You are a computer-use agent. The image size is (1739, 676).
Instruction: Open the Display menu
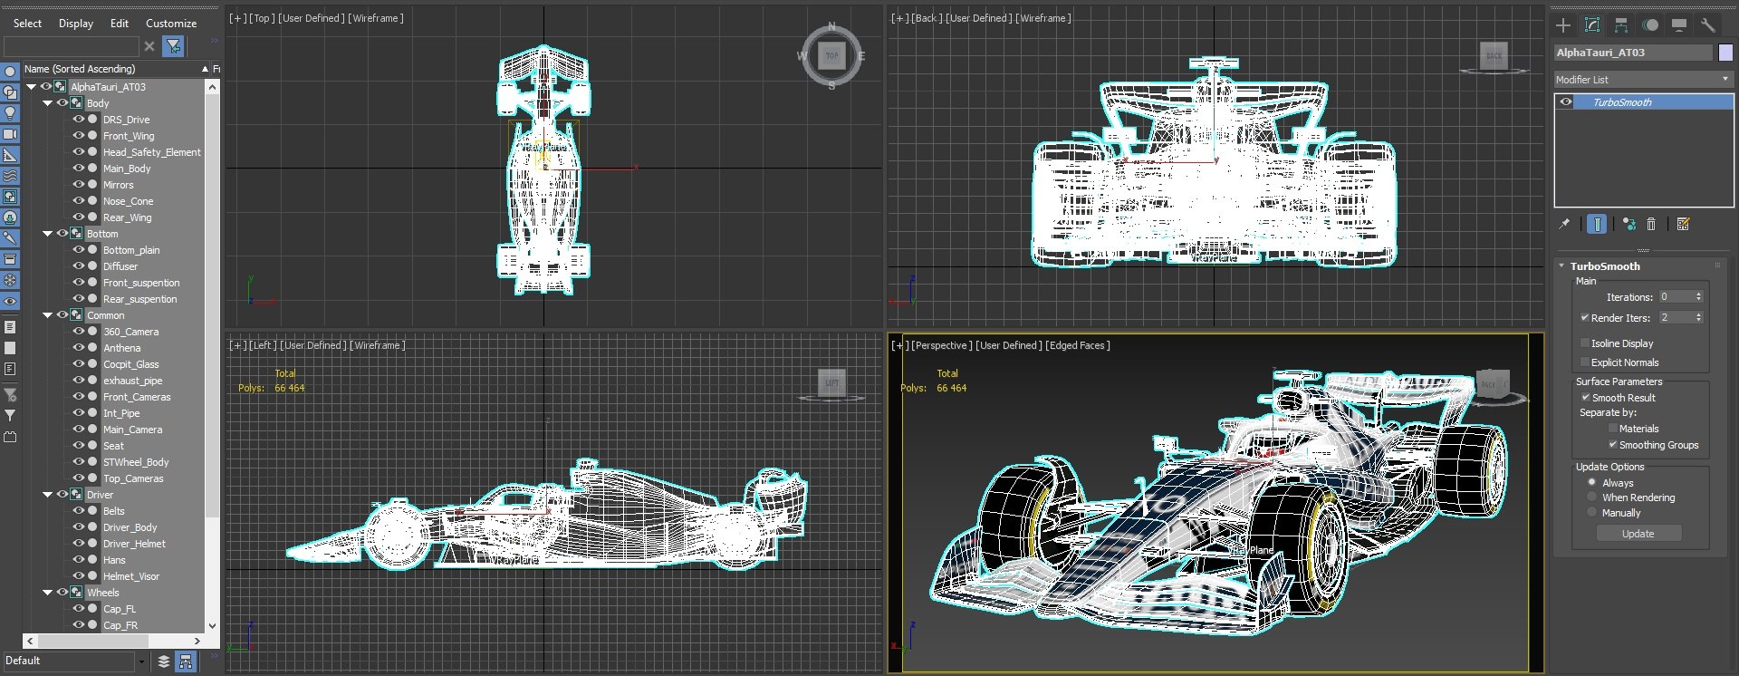[x=76, y=24]
